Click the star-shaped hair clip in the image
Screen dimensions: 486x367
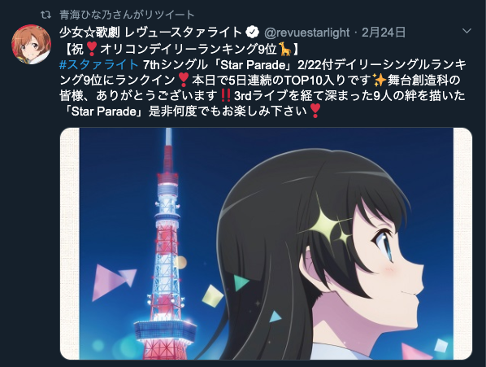pos(331,224)
